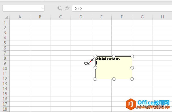Select row 2 header
This screenshot has width=172, height=112.
(x=5, y=28)
